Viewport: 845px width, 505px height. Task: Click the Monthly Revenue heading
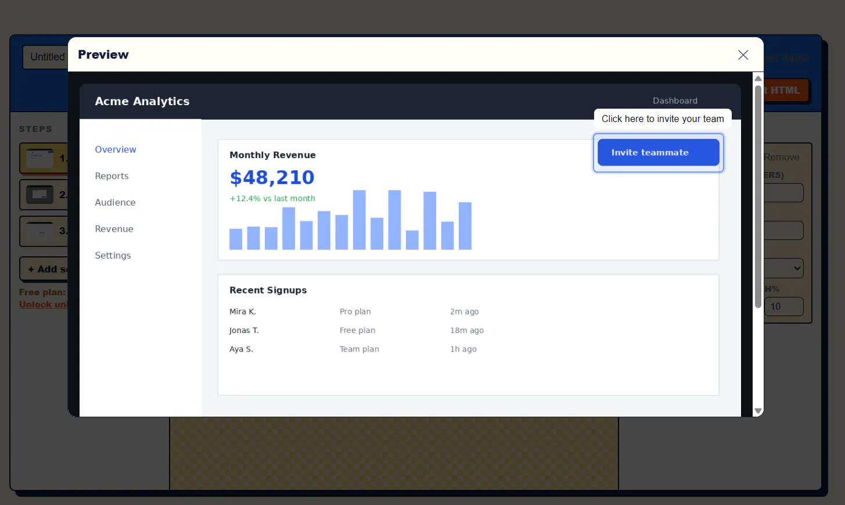(272, 155)
